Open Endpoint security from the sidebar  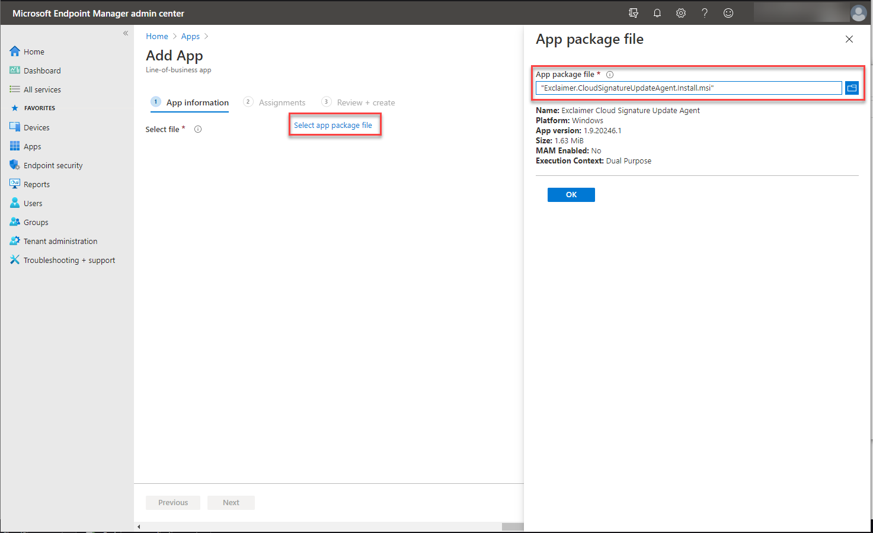pos(53,165)
